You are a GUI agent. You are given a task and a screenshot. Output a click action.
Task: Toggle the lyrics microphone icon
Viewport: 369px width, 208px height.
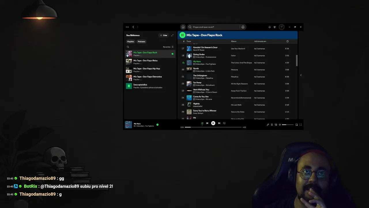[268, 125]
